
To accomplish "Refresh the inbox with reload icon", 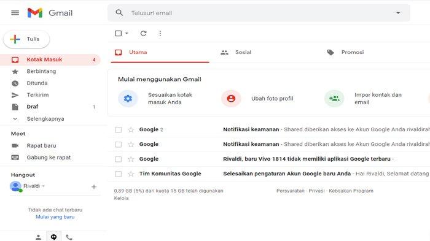I will (x=143, y=33).
